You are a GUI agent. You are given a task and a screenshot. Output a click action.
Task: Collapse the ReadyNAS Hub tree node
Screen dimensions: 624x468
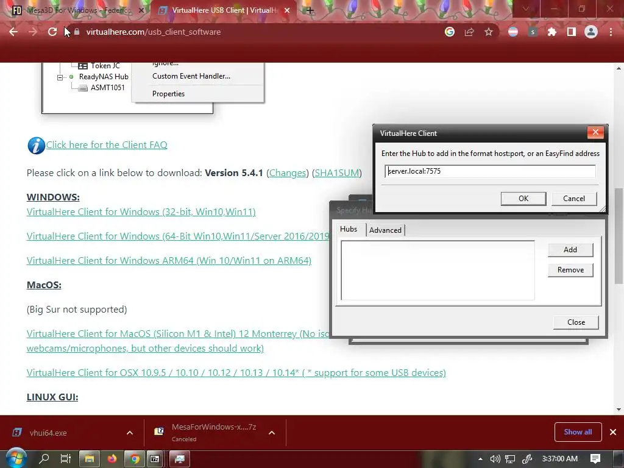pos(60,77)
